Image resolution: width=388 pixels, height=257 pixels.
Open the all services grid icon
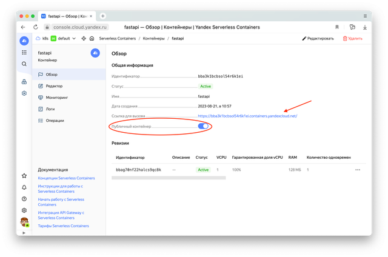[x=24, y=53]
